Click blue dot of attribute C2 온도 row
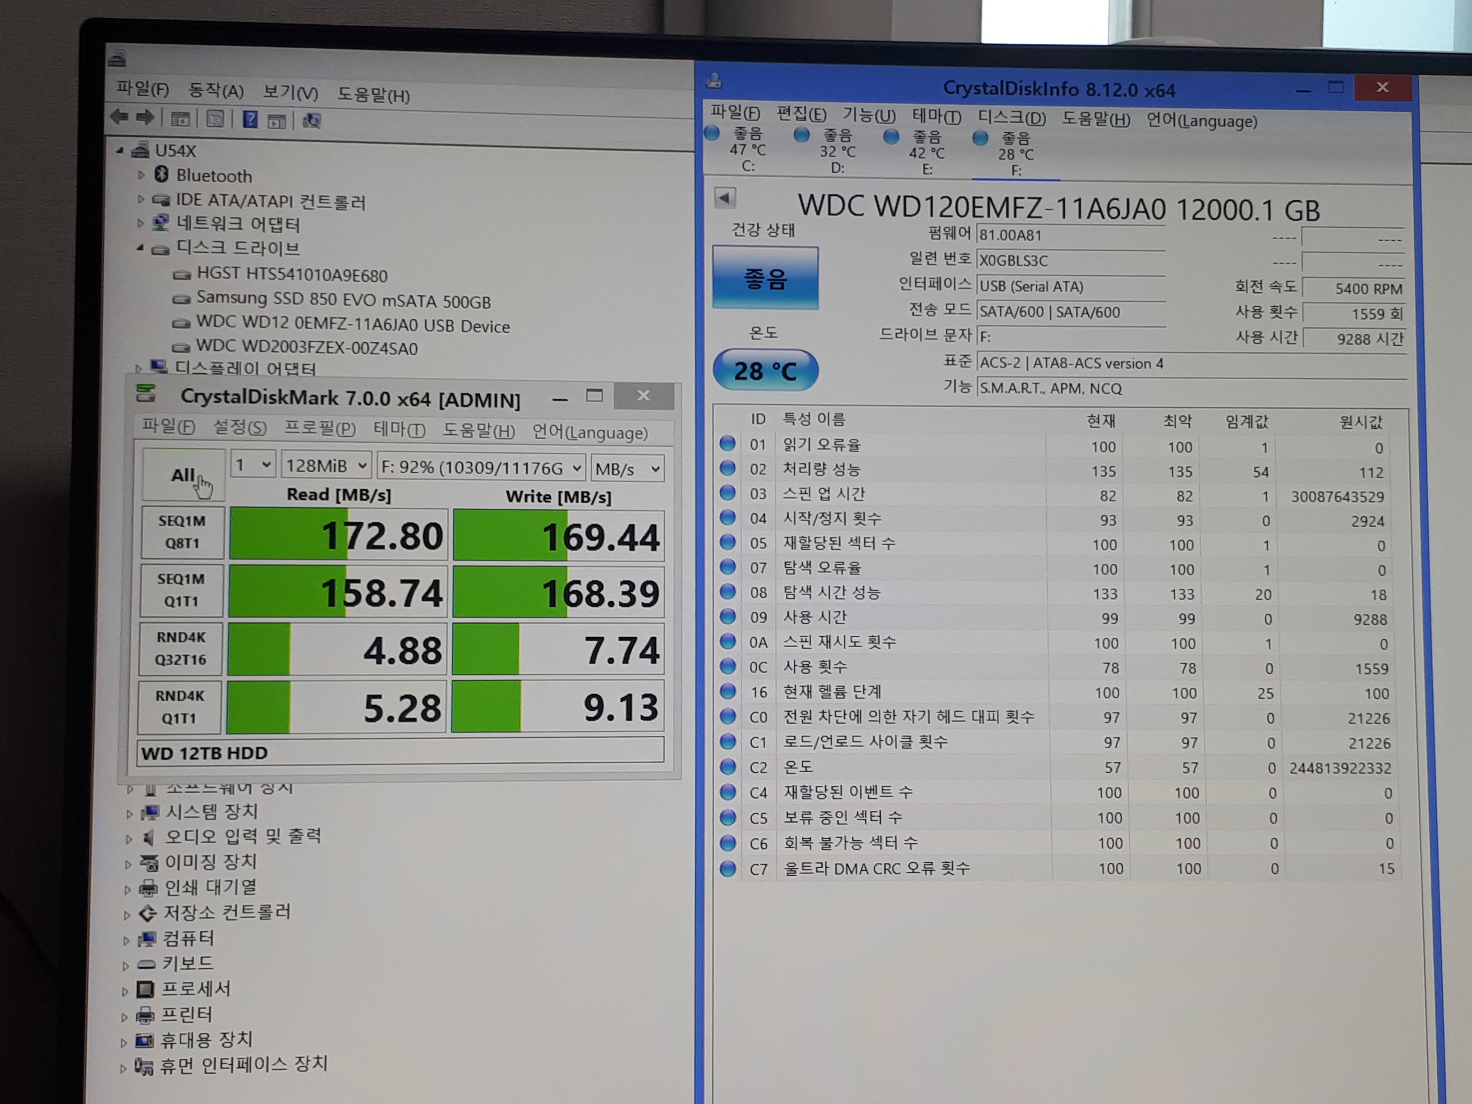The height and width of the screenshot is (1104, 1472). click(x=728, y=767)
